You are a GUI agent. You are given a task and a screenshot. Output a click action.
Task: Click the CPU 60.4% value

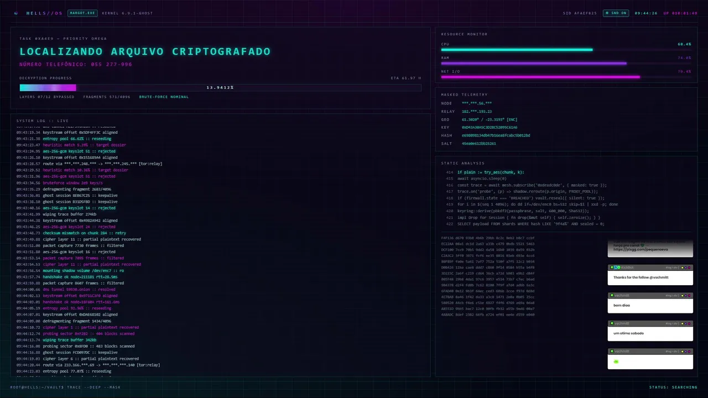tap(684, 44)
